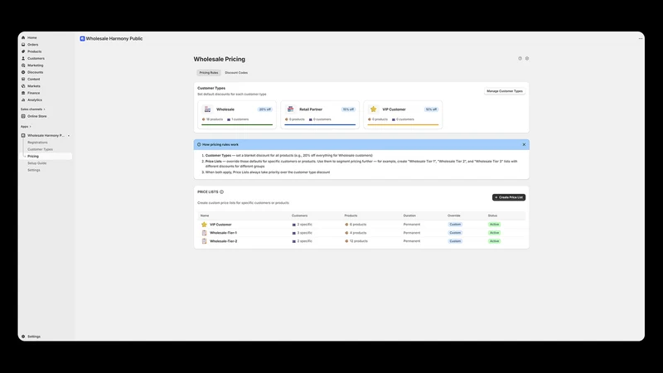This screenshot has width=663, height=373.
Task: Click the 10% off badge on VIP Customer
Action: (x=431, y=109)
